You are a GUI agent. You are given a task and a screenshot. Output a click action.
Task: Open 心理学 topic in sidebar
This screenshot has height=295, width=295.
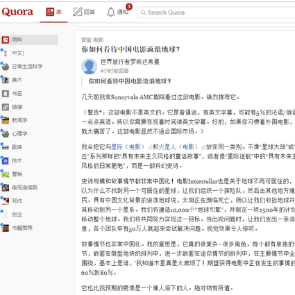(19, 134)
